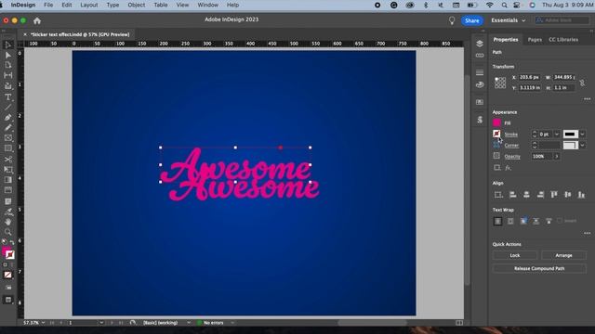The image size is (595, 334).
Task: Open the Stroke options link
Action: pyautogui.click(x=510, y=135)
